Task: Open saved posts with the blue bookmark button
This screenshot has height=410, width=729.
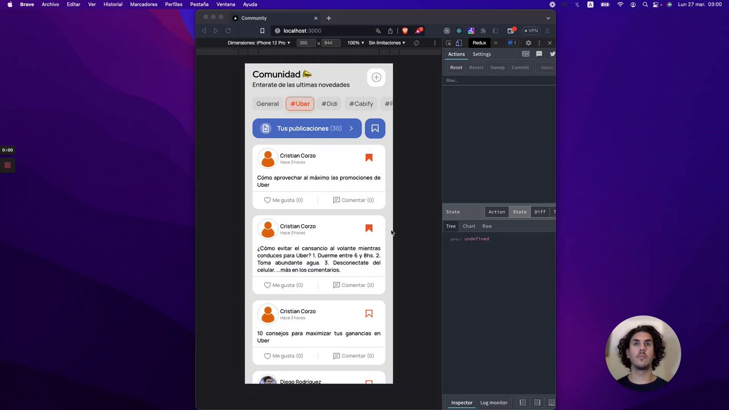Action: click(375, 129)
